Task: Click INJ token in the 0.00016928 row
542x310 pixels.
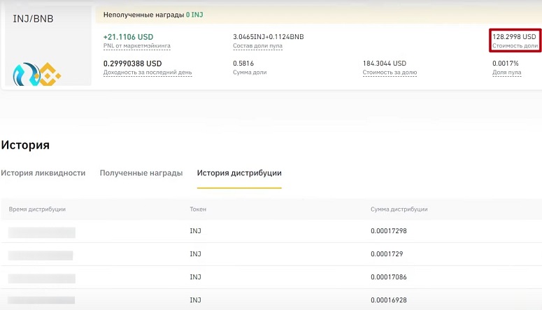Action: [195, 300]
